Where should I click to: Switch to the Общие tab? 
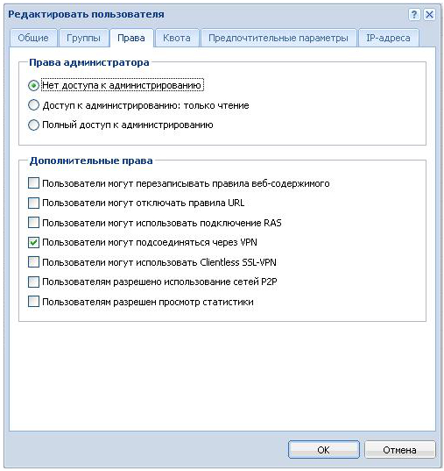point(33,38)
